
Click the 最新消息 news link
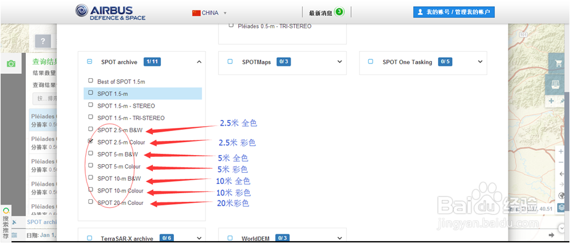pos(321,13)
